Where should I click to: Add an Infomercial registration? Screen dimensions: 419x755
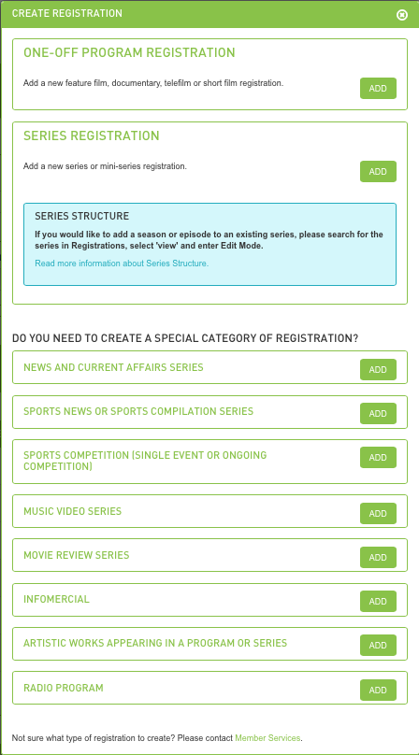(378, 601)
